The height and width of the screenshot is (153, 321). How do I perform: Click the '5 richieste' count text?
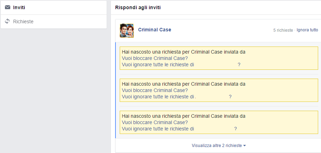point(283,30)
